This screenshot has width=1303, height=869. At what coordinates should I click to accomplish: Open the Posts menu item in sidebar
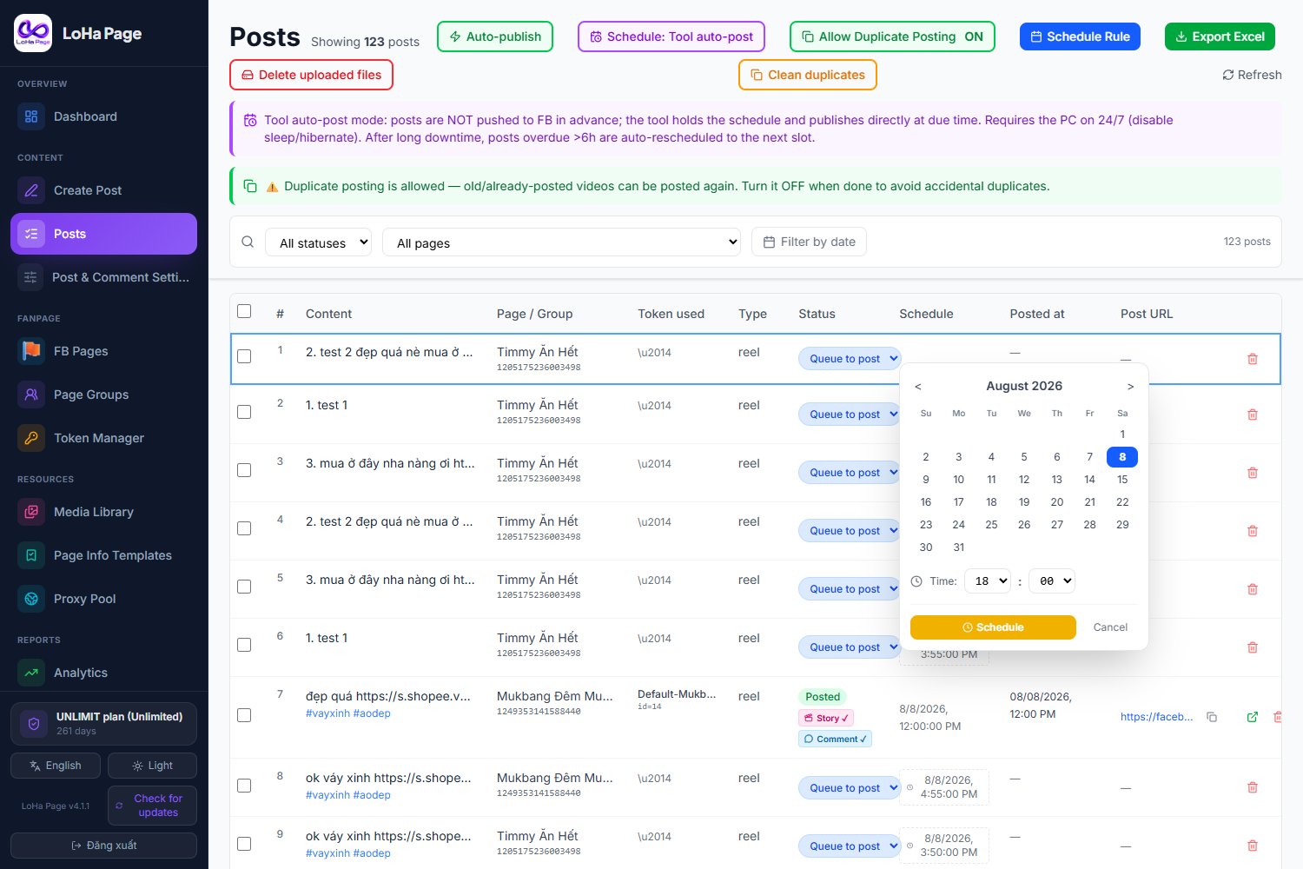coord(103,234)
